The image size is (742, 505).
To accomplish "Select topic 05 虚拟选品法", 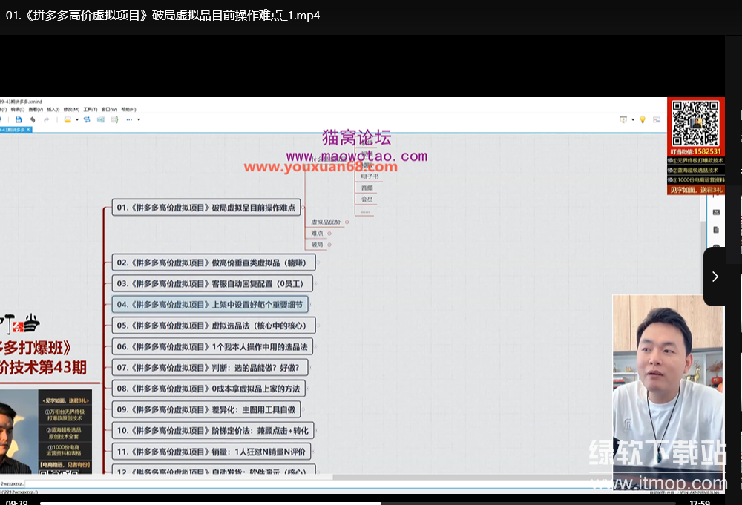I will tap(214, 326).
